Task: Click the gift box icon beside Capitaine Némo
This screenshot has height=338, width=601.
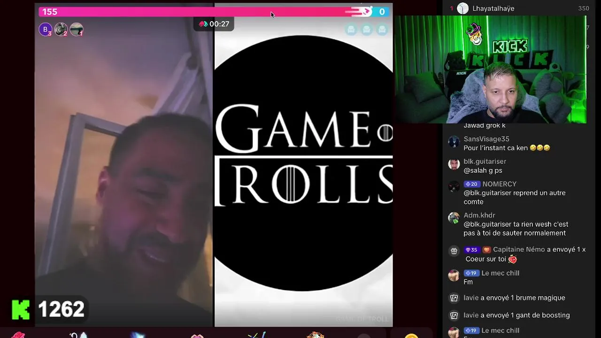Action: point(454,251)
